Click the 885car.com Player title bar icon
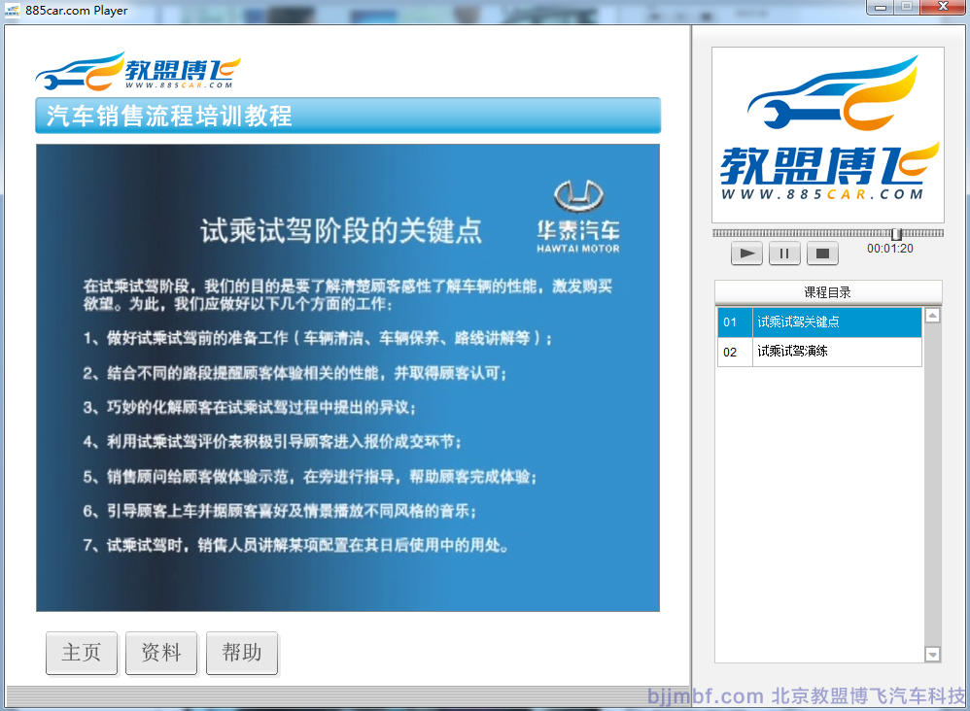970x711 pixels. [x=13, y=10]
